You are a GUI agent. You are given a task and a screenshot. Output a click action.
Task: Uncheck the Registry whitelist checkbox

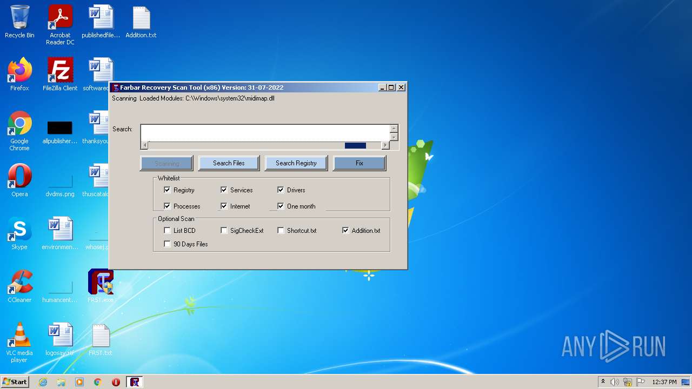tap(167, 190)
